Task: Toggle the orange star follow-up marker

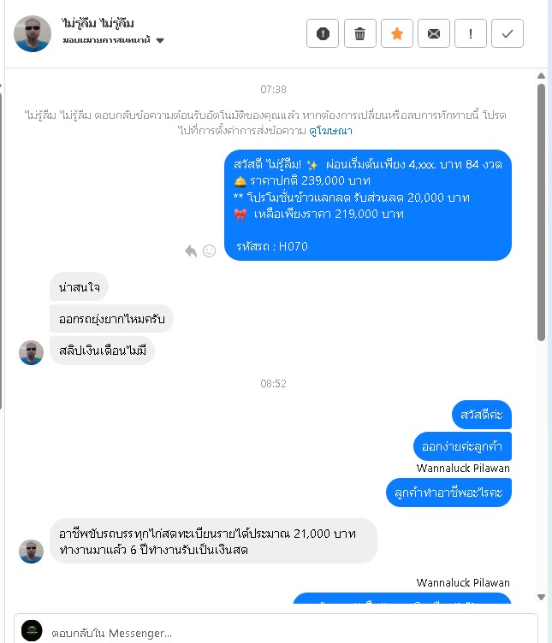Action: [397, 33]
